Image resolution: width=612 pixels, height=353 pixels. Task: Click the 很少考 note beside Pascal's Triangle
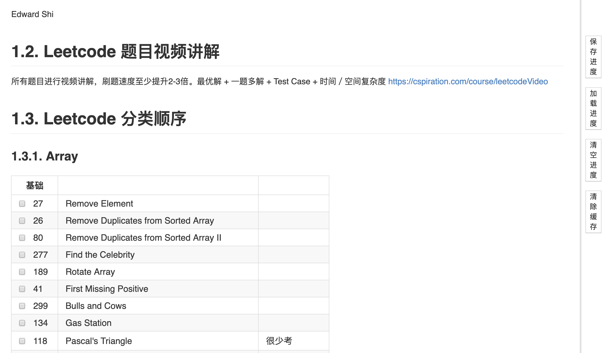(279, 341)
